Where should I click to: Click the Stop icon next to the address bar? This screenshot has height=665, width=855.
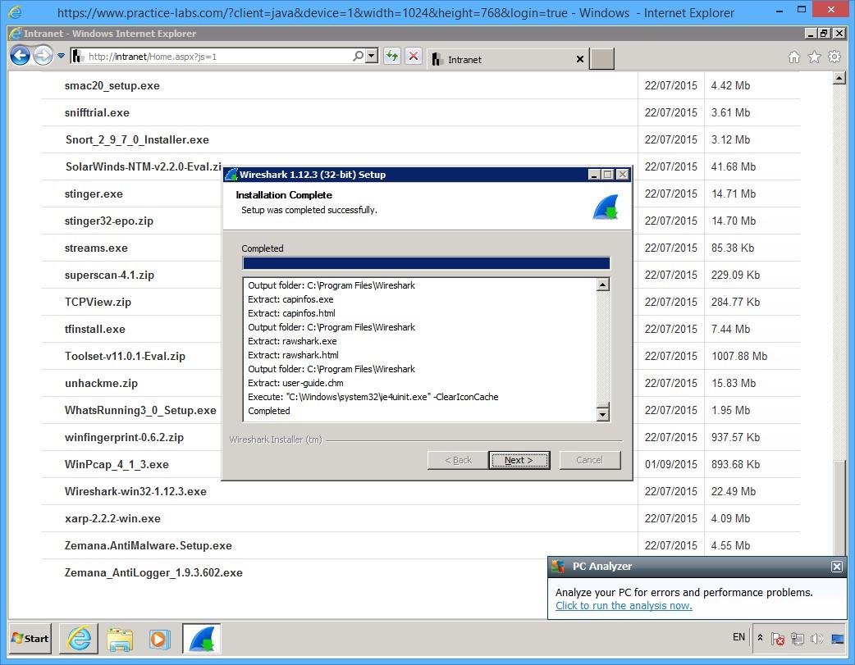pyautogui.click(x=411, y=56)
